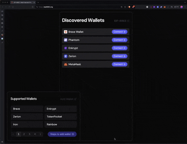
Task: Go to supported wallets page 3
Action: pyautogui.click(x=30, y=134)
